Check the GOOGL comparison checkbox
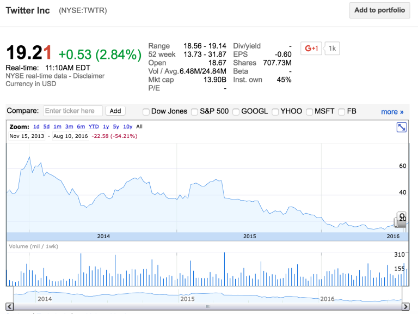418x314 pixels. click(236, 112)
